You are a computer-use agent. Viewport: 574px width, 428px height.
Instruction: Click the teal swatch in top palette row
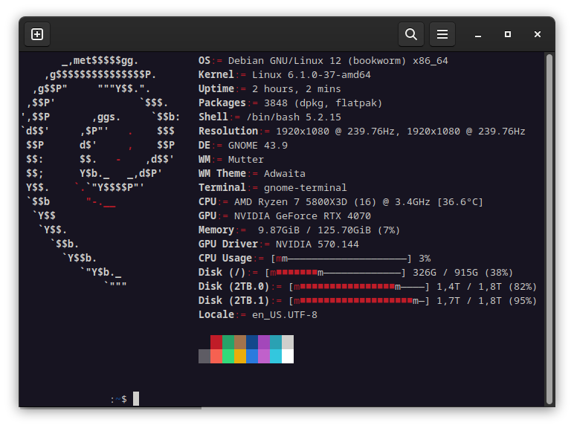click(276, 342)
